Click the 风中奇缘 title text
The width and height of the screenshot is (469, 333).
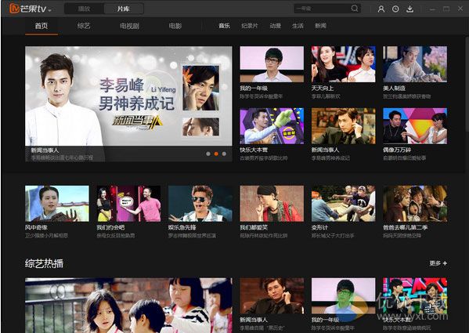(36, 227)
